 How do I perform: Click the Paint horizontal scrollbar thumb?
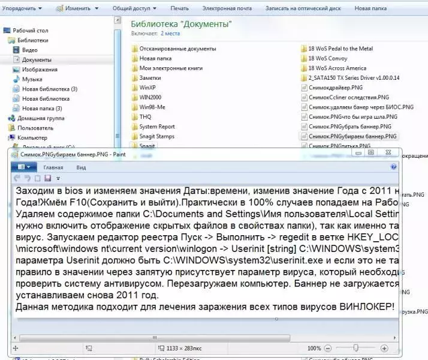tap(155, 338)
